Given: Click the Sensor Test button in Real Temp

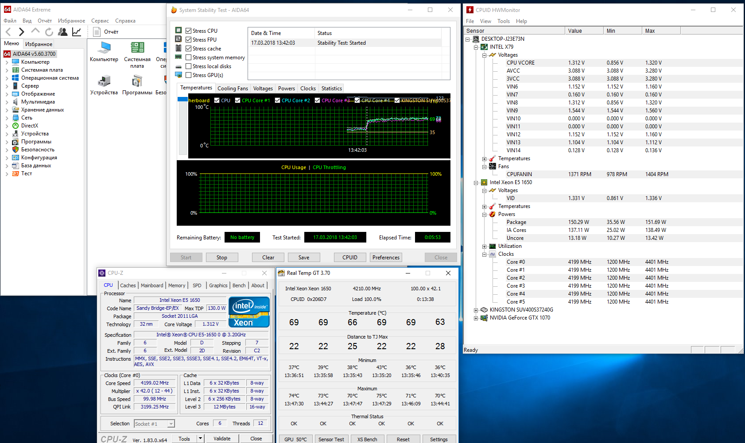Looking at the screenshot, I should click(331, 439).
